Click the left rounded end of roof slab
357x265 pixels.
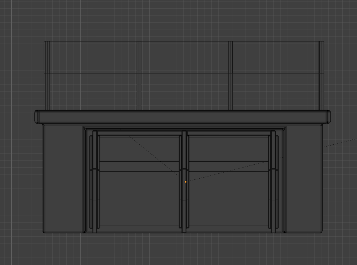pos(37,116)
